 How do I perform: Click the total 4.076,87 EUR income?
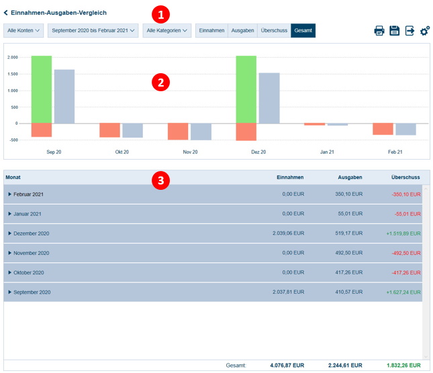tap(287, 366)
